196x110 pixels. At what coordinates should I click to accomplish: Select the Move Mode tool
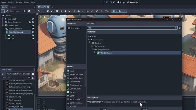pyautogui.click(x=44, y=11)
